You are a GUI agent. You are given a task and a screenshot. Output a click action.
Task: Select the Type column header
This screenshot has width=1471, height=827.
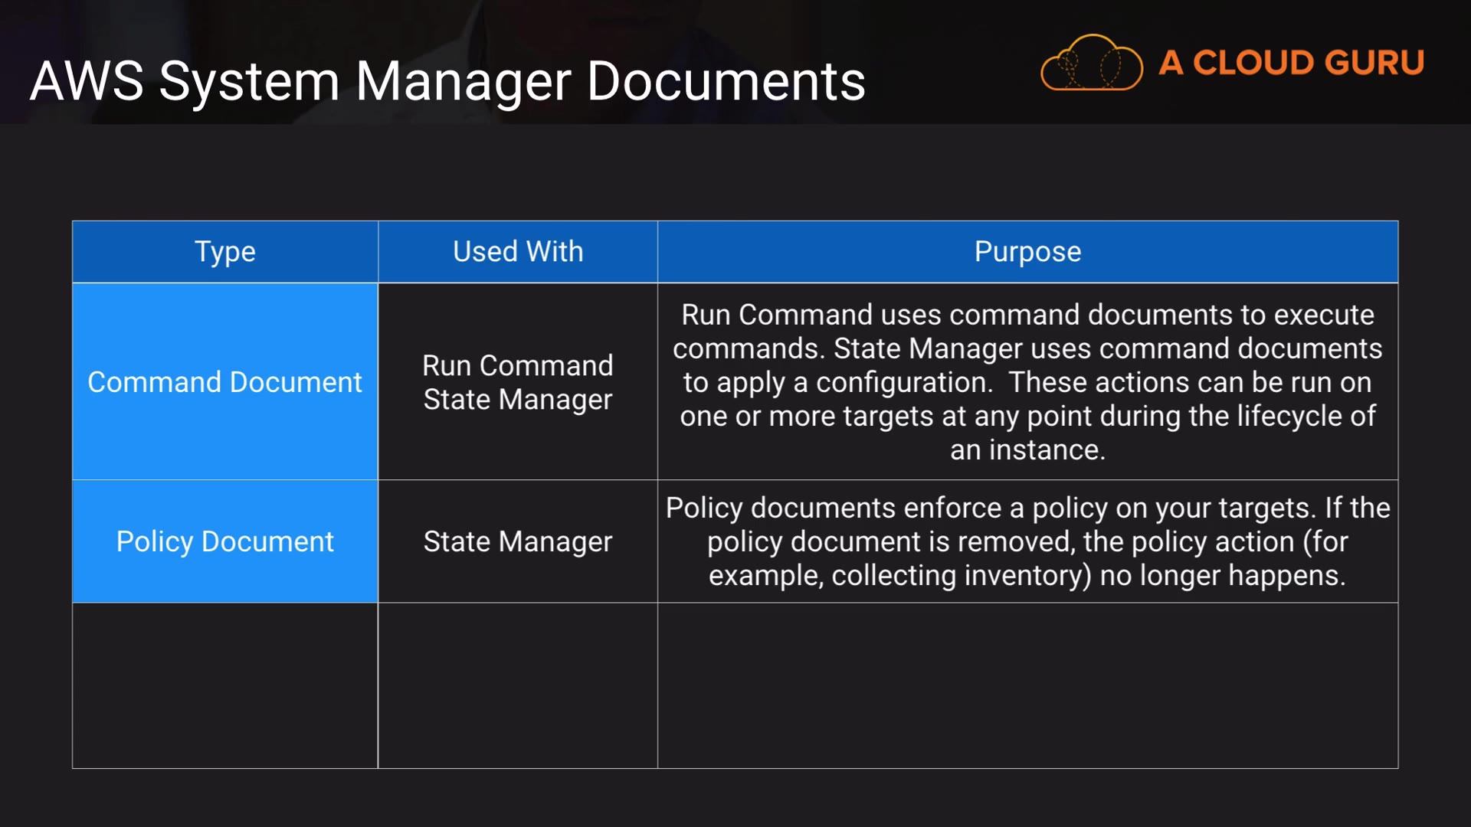coord(224,252)
